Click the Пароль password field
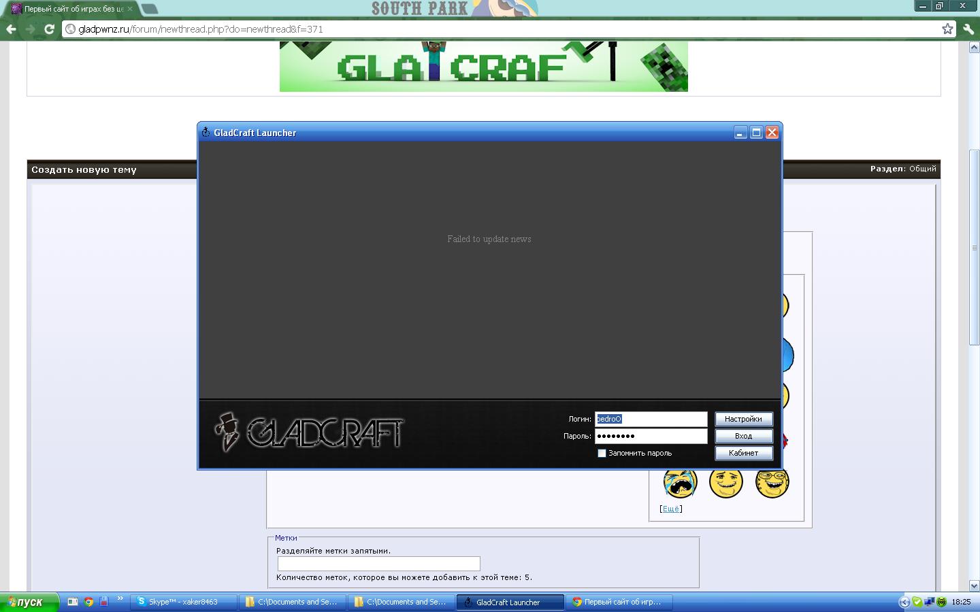 [x=651, y=437]
